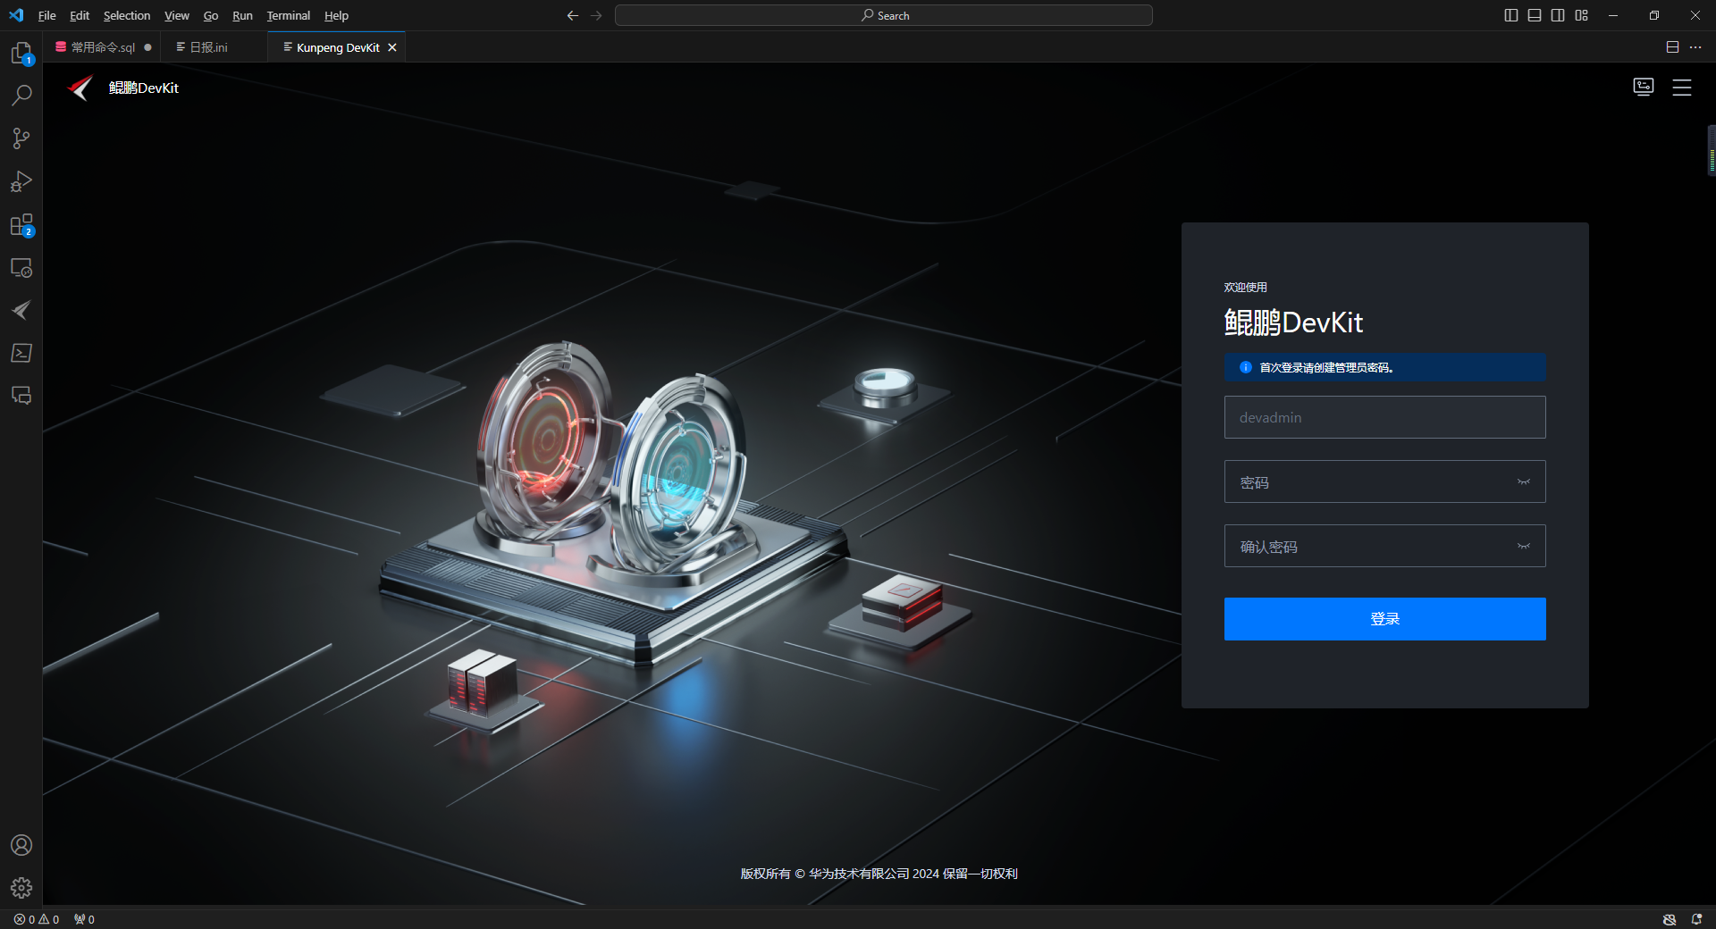1716x929 pixels.
Task: Select the Kunpeng DevKit tab
Action: (338, 47)
